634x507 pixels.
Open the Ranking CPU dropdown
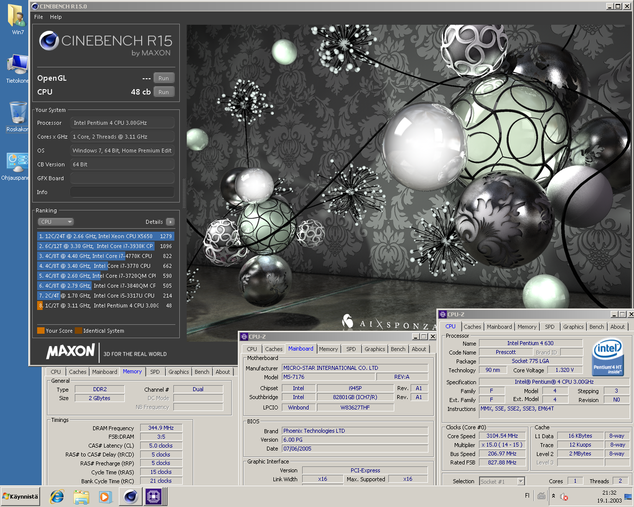point(56,222)
